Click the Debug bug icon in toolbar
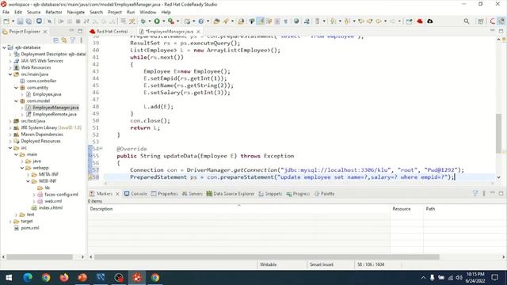 [143, 21]
